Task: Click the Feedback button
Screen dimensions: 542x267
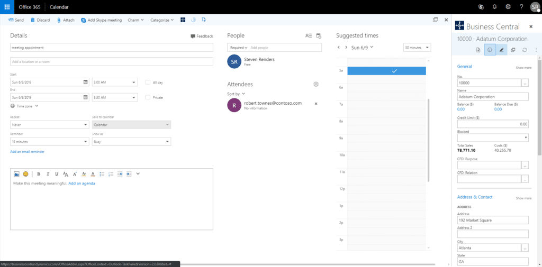Action: tap(202, 36)
